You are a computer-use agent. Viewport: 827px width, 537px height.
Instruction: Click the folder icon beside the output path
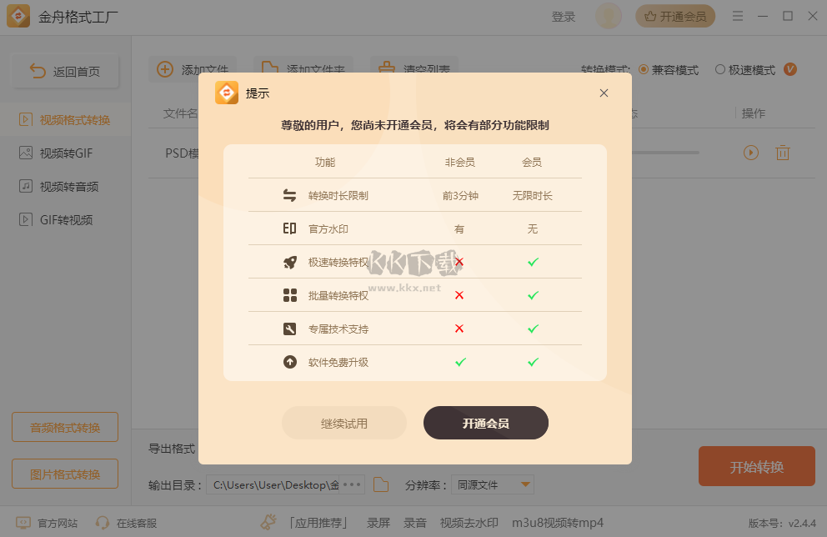coord(381,484)
